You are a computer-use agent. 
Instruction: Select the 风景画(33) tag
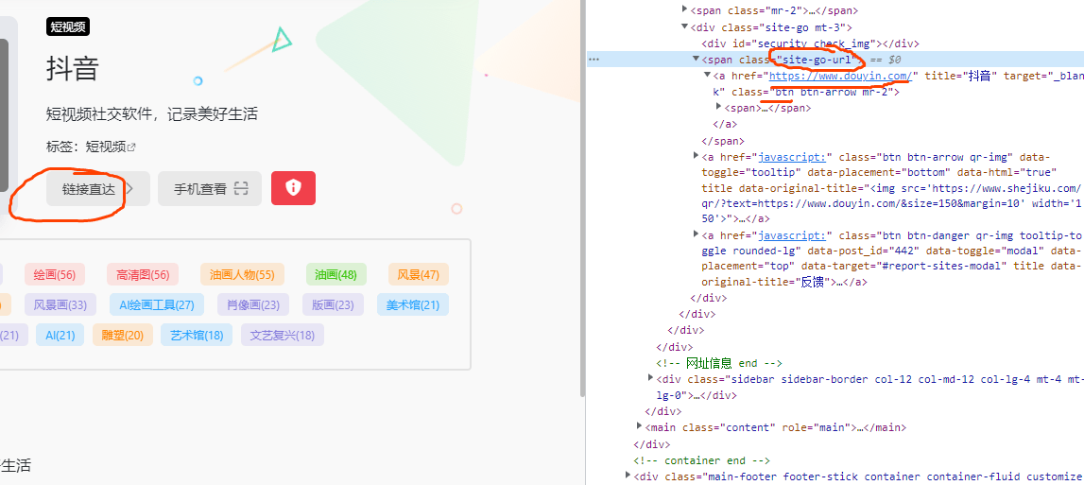click(60, 304)
